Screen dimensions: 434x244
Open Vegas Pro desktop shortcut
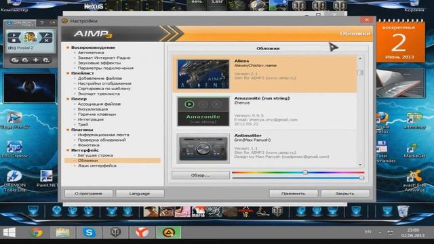(14, 121)
